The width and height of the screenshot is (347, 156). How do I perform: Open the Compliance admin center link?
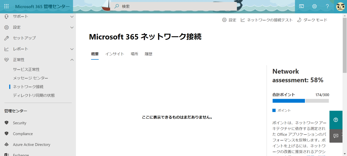pos(23,134)
